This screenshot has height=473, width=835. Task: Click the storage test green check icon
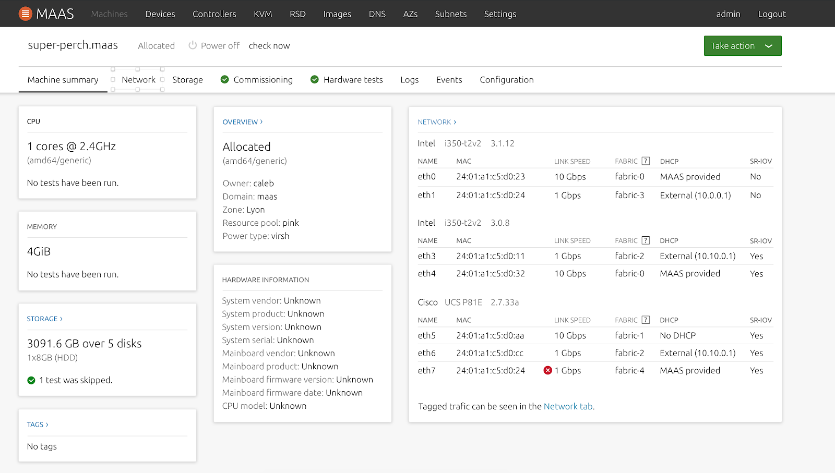[x=31, y=380]
